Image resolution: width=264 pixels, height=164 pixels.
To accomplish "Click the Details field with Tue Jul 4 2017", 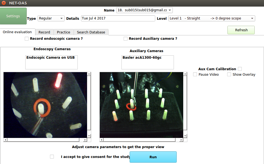I will [118, 18].
